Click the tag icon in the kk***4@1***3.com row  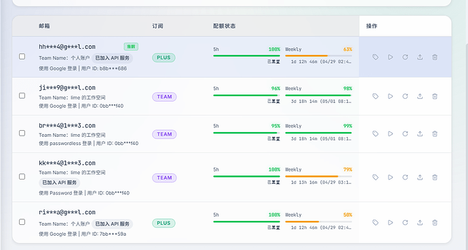pos(375,178)
